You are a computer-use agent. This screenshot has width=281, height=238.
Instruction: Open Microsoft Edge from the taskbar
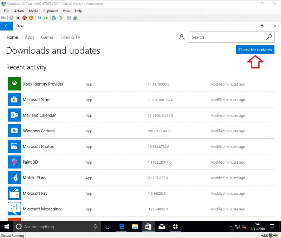(122, 226)
